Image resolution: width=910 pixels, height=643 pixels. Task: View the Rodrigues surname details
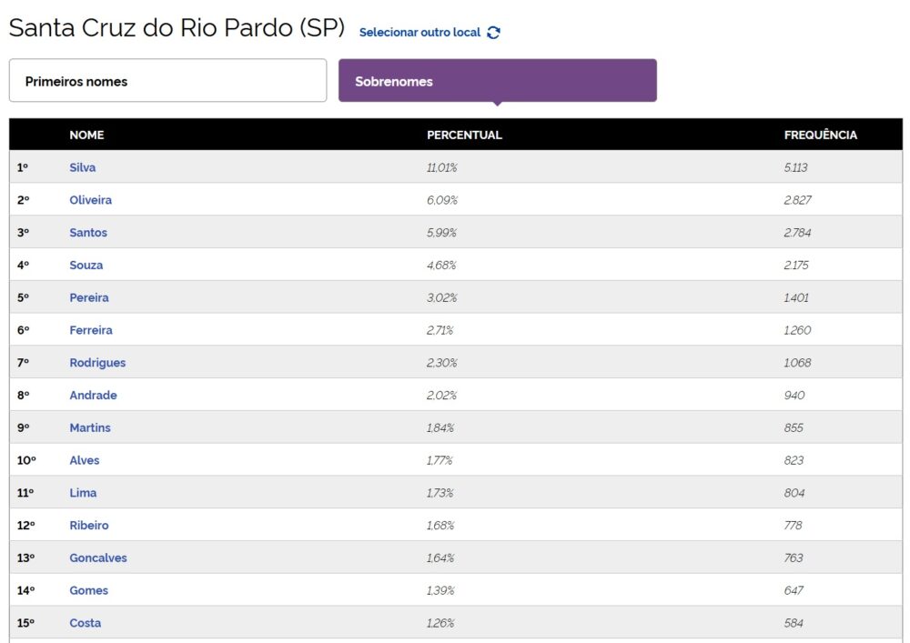[97, 363]
